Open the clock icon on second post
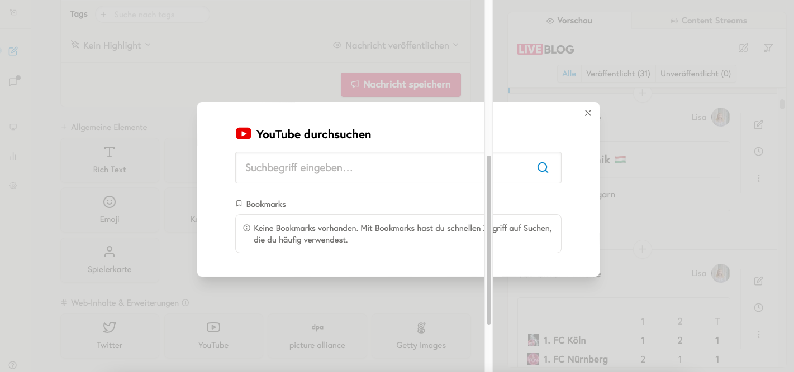The height and width of the screenshot is (372, 794). click(758, 308)
